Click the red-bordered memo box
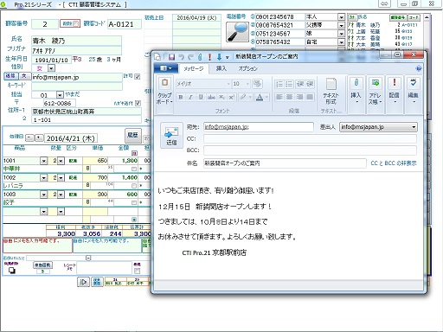The image size is (443, 332). click(37, 246)
